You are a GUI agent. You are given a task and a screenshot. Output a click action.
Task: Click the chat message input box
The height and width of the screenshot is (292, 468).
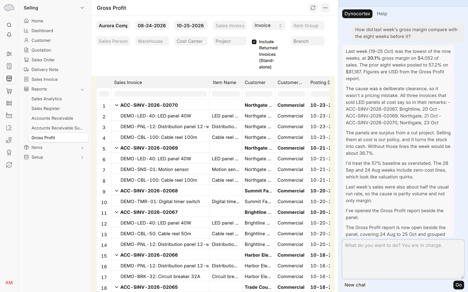[403, 259]
